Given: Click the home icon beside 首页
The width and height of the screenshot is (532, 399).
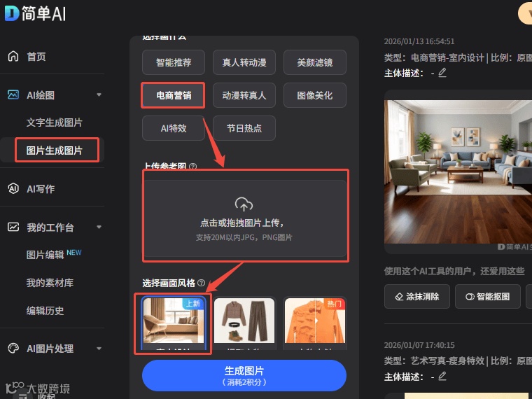Looking at the screenshot, I should coord(13,56).
